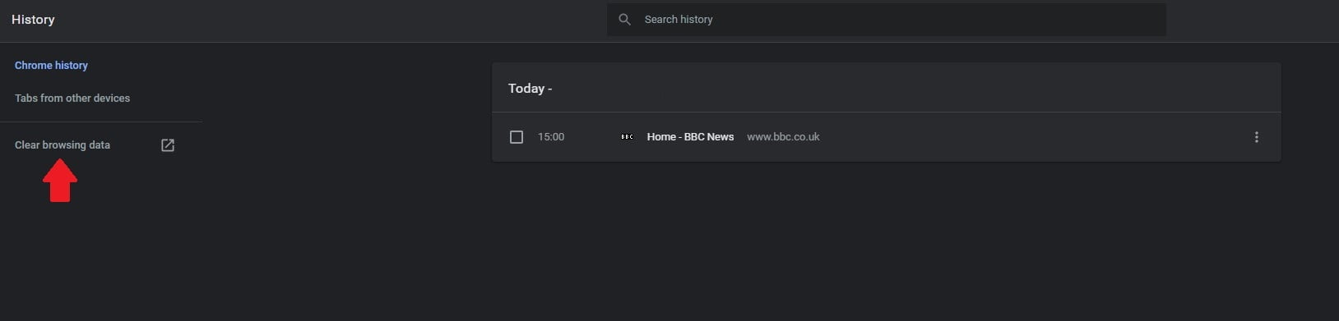The width and height of the screenshot is (1339, 321).
Task: Select Chrome history in the sidebar
Action: point(51,65)
